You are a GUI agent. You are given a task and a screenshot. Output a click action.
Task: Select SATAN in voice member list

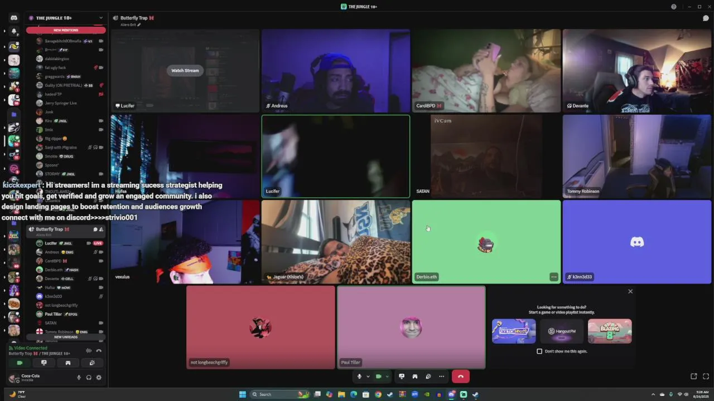66,323
